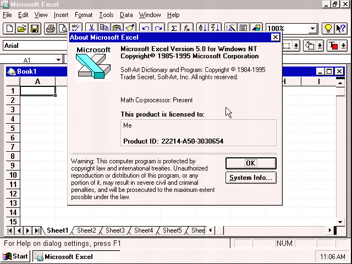Switch to the Sheet5 tab
The width and height of the screenshot is (352, 264).
tap(172, 230)
